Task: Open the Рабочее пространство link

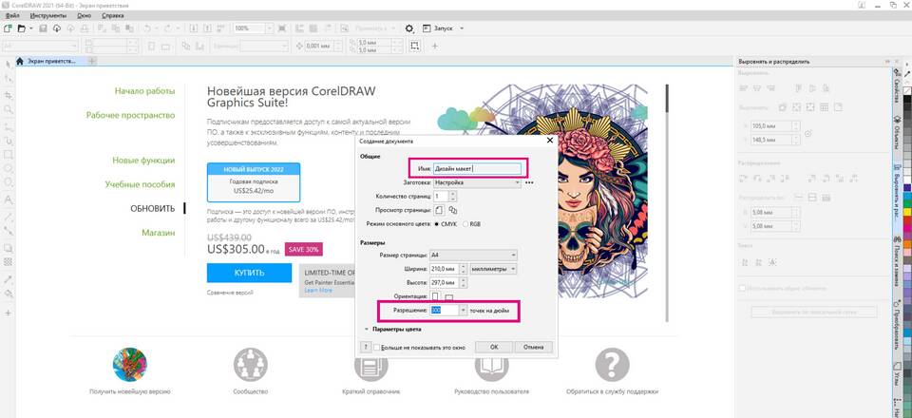Action: [x=130, y=115]
